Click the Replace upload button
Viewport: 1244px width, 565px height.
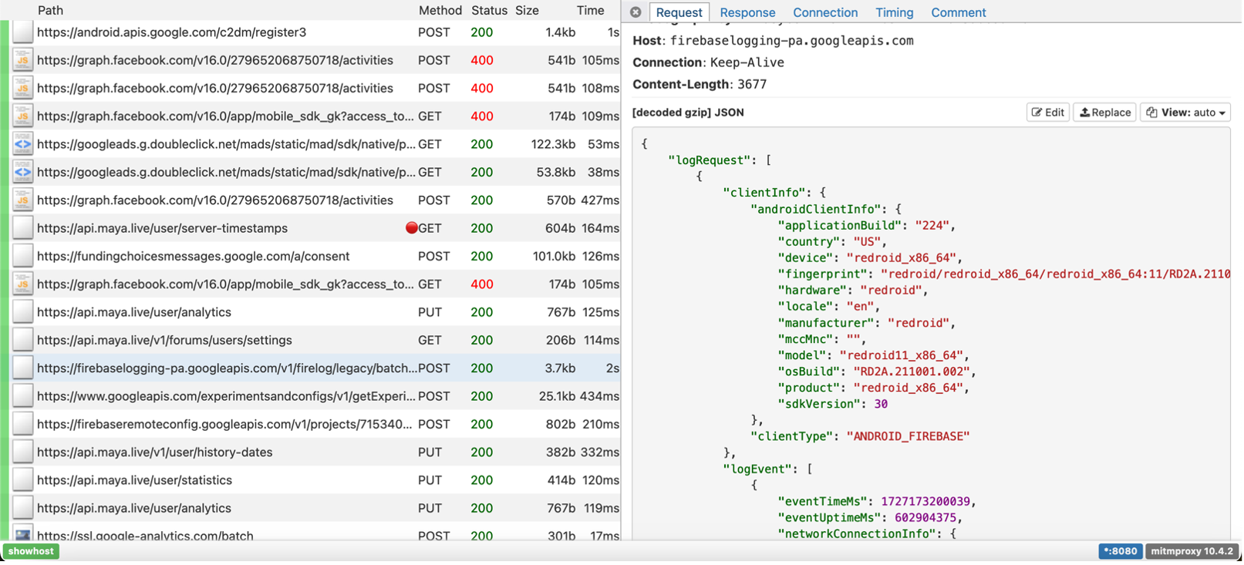(x=1104, y=113)
